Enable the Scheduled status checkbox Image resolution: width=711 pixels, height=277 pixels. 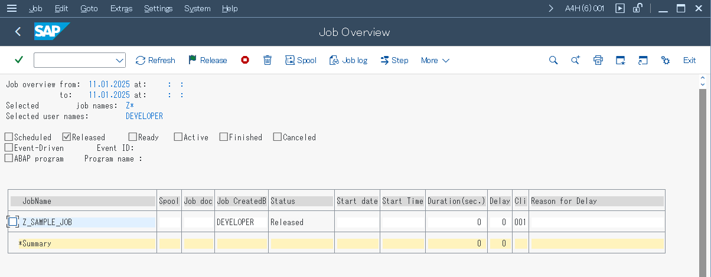point(9,137)
